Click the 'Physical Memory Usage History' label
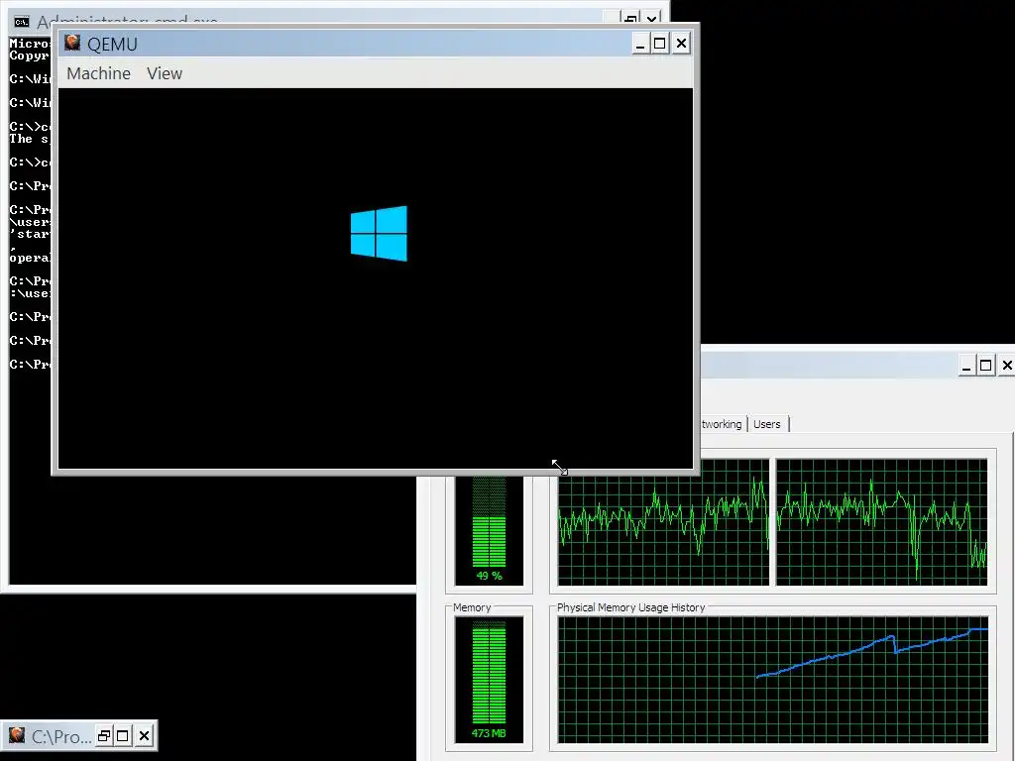This screenshot has width=1015, height=761. 630,607
